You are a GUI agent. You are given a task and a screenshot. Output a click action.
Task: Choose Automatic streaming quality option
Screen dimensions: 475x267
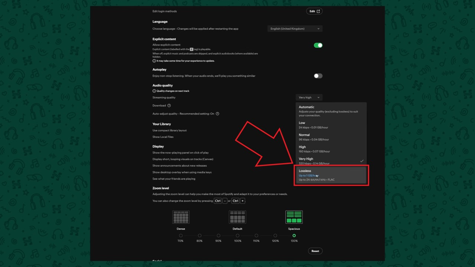tap(331, 111)
